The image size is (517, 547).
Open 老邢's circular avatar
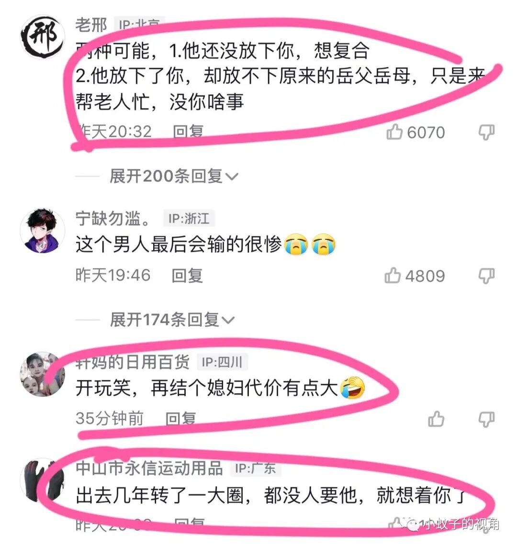point(43,36)
